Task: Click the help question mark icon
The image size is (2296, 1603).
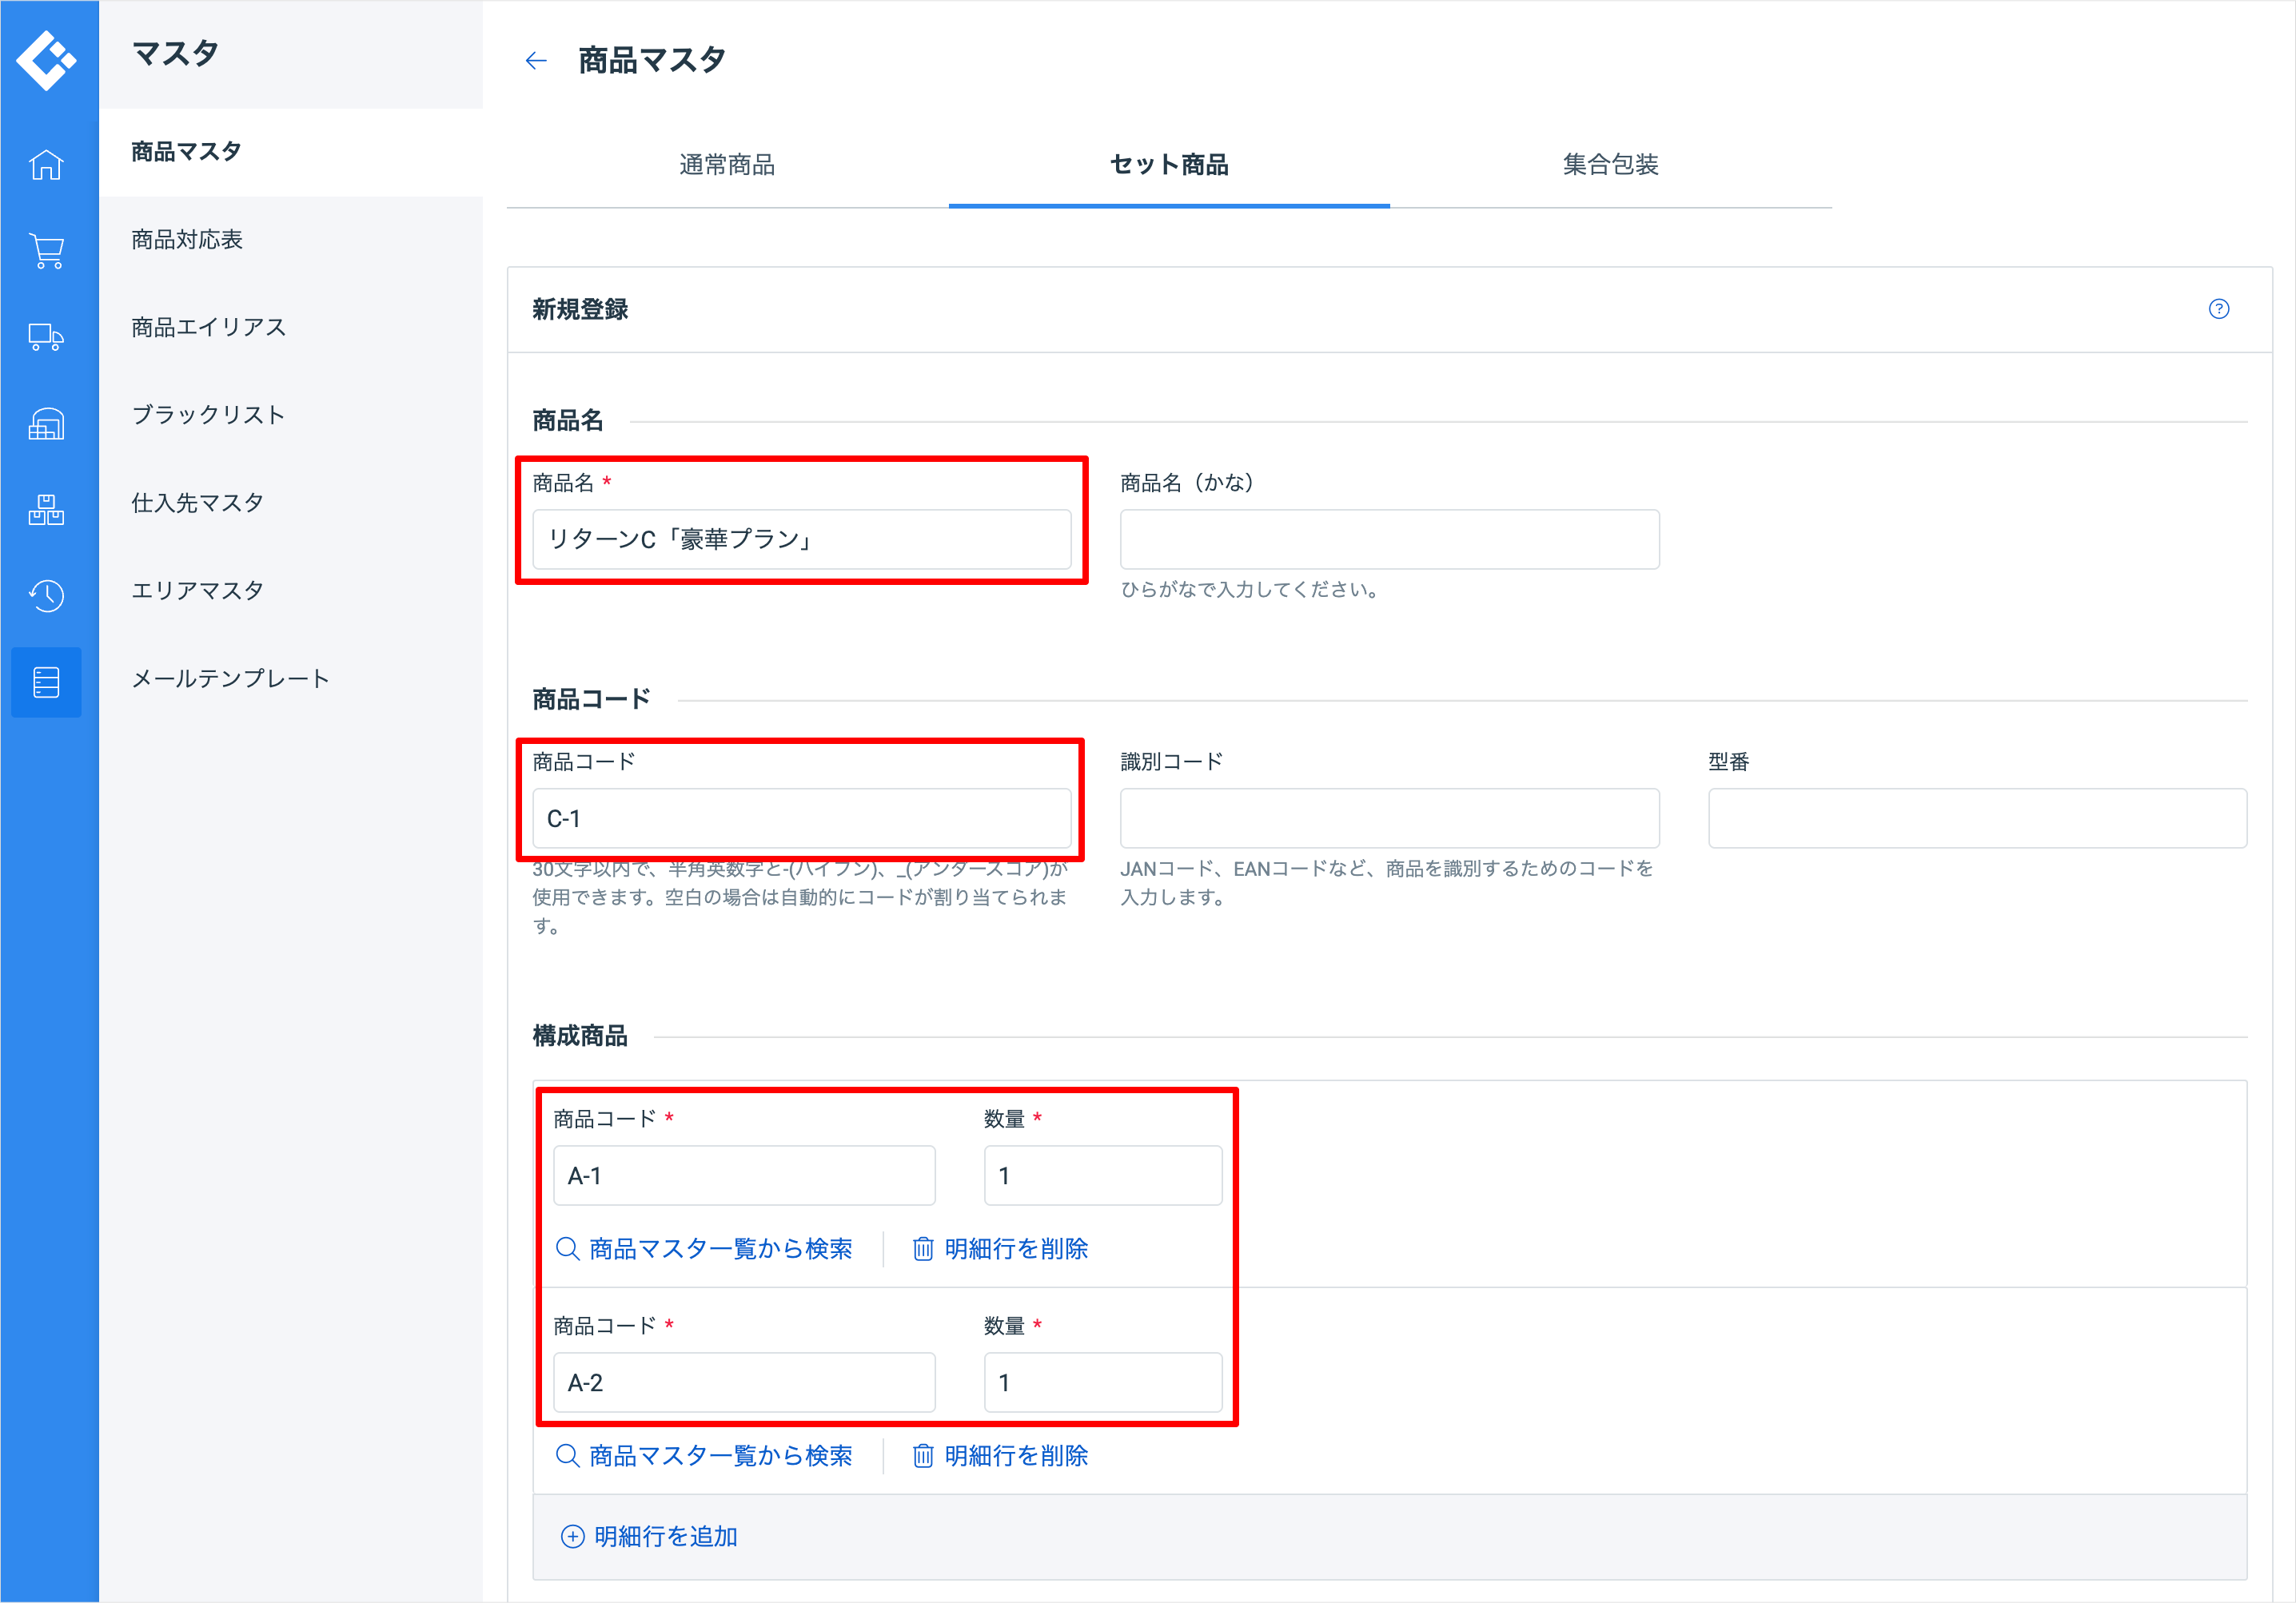Action: pyautogui.click(x=2218, y=308)
